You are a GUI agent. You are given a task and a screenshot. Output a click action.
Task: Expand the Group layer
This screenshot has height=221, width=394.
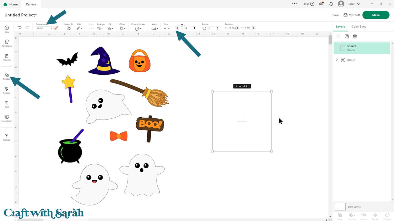coord(337,60)
